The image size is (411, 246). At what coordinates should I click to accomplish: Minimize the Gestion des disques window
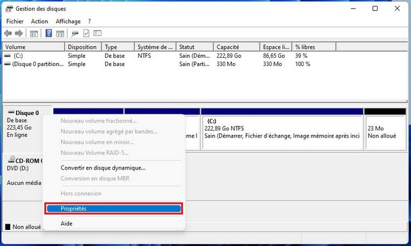point(353,8)
